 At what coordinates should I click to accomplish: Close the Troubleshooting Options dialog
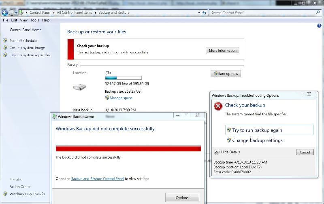[x=309, y=94]
